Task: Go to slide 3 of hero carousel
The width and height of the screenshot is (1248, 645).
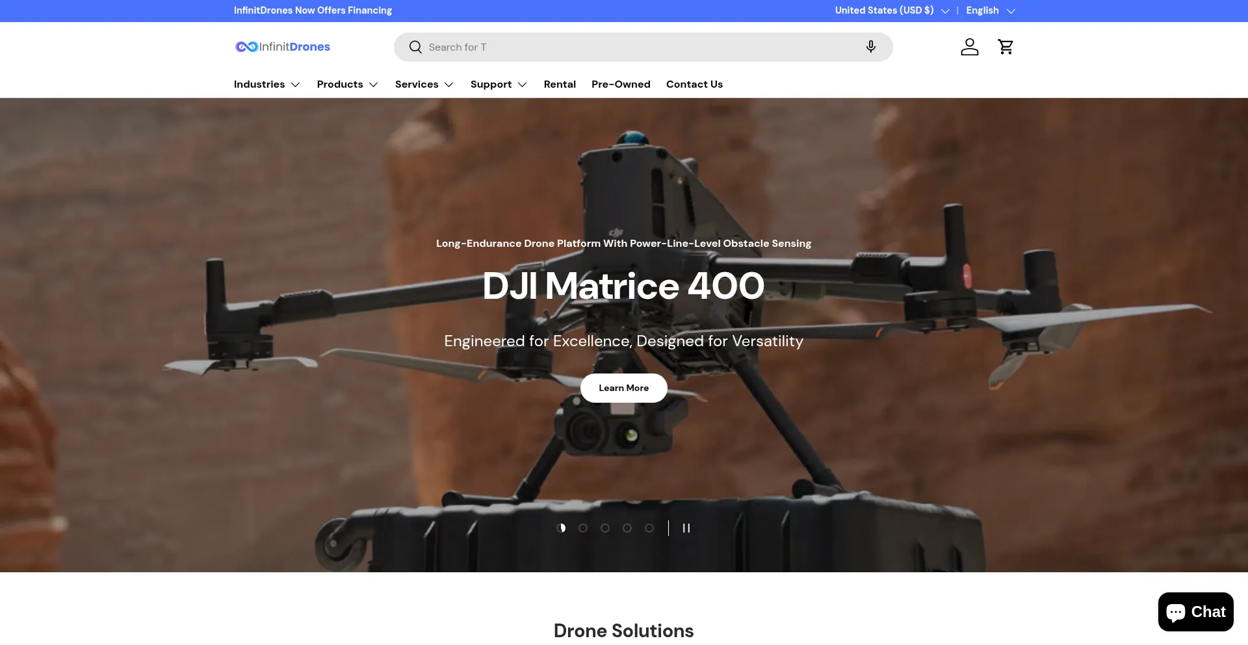Action: [x=605, y=528]
